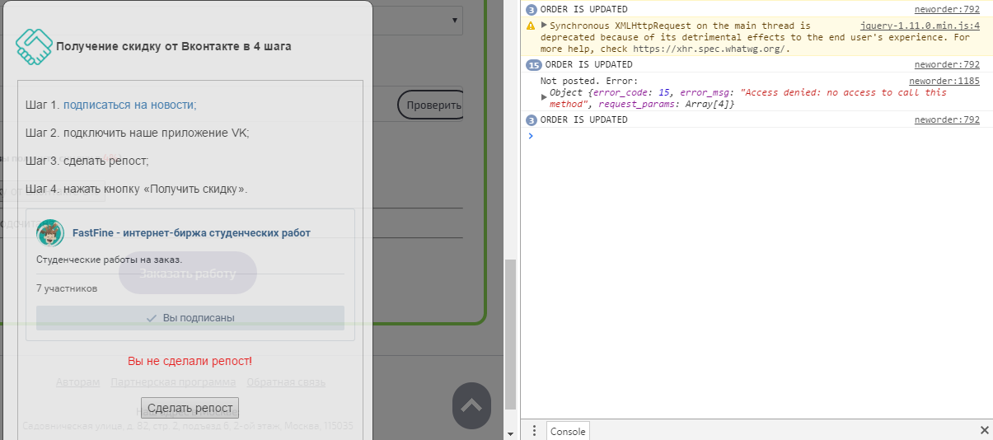The image size is (993, 440).
Task: Click the console prompt chevron
Action: (x=531, y=136)
